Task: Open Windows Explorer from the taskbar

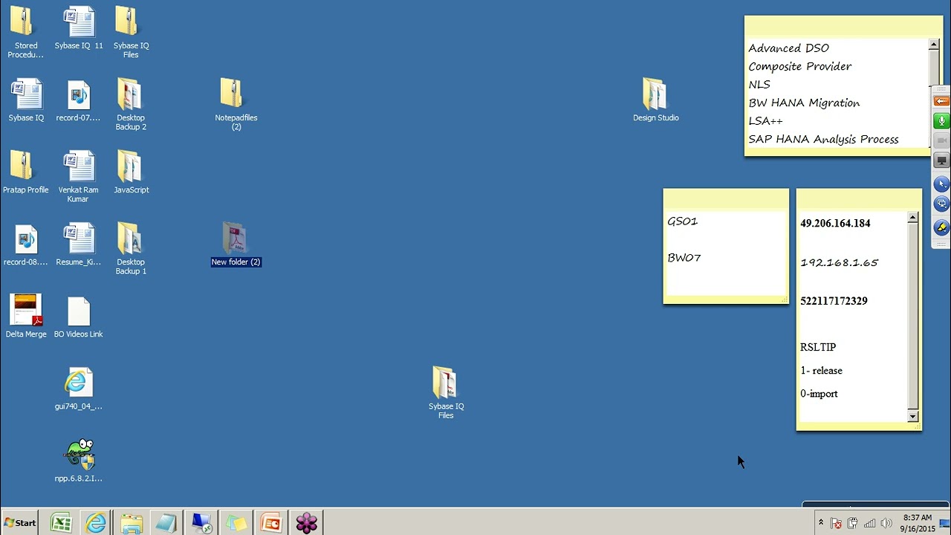Action: click(x=131, y=523)
